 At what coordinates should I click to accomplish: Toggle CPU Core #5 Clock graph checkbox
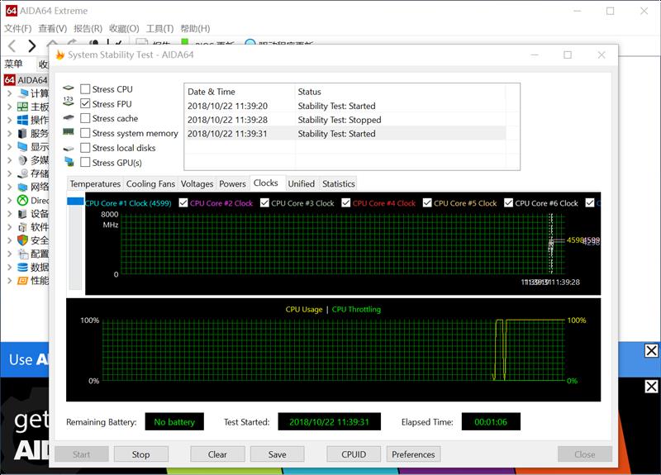427,202
